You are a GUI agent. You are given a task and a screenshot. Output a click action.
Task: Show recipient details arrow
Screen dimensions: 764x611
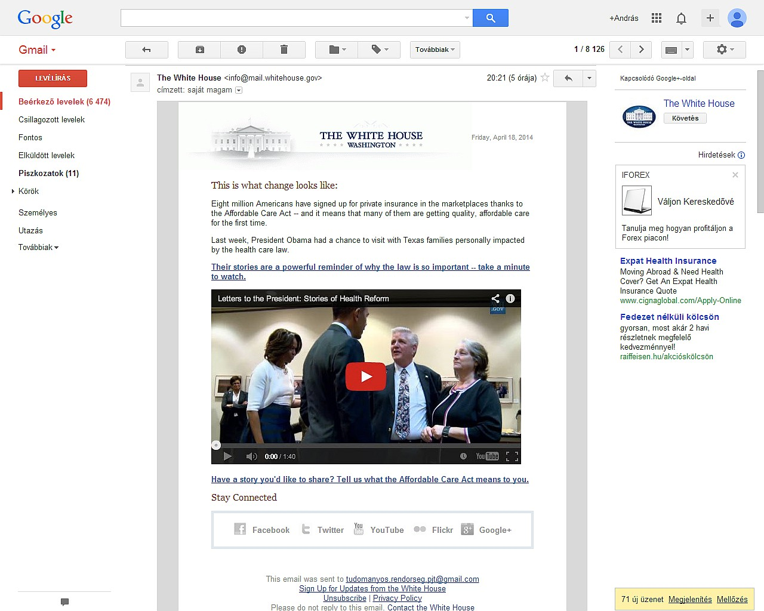point(239,90)
